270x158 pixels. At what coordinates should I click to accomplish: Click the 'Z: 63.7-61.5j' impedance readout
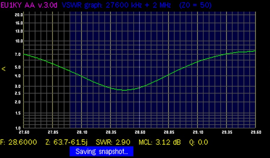click(x=67, y=142)
